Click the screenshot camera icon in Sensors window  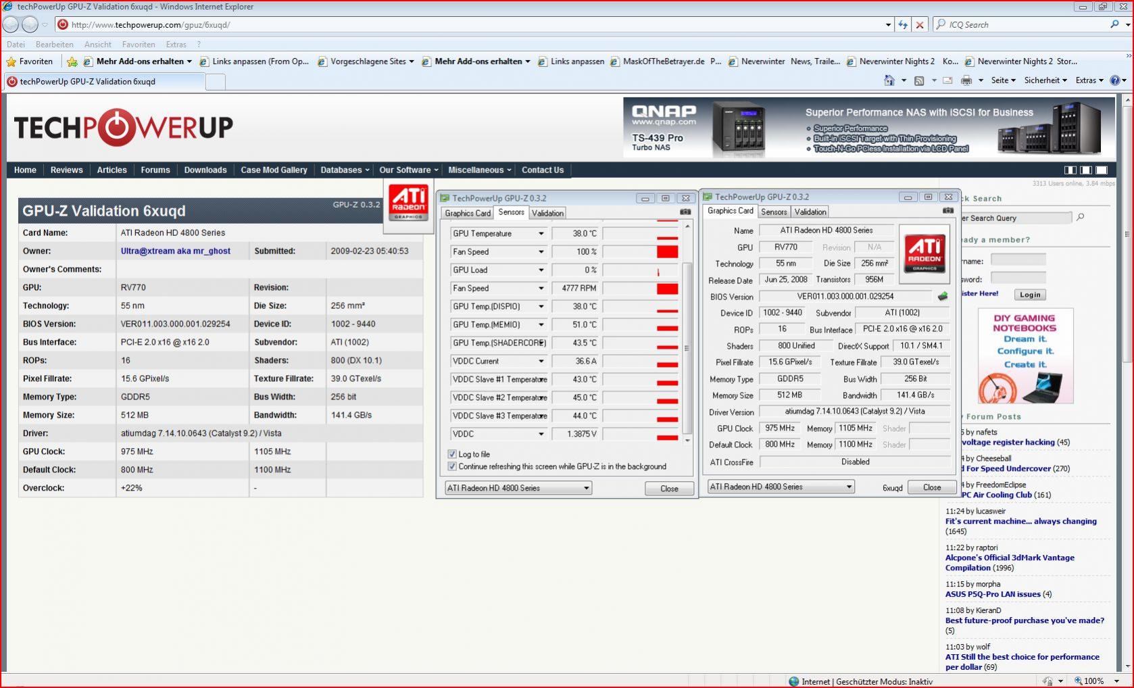tap(685, 212)
